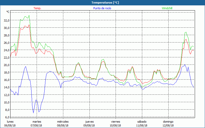Click the '20,0' y-axis value

pos(7,65)
